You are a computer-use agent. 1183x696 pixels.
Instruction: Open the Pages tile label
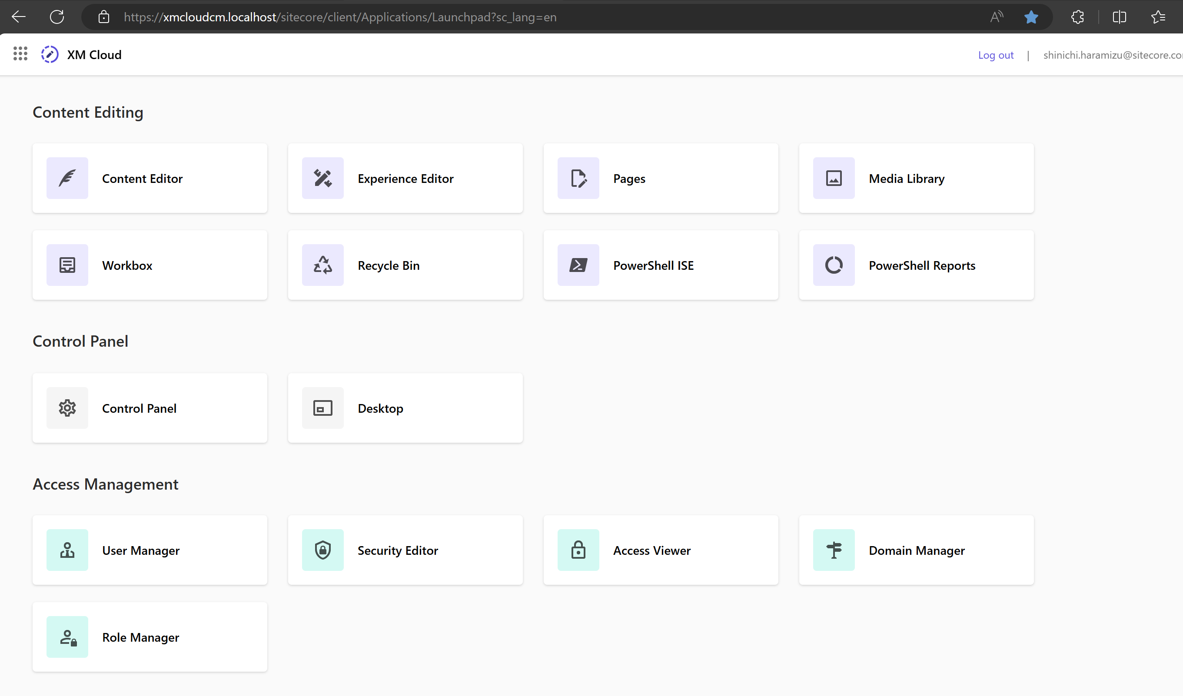point(629,179)
